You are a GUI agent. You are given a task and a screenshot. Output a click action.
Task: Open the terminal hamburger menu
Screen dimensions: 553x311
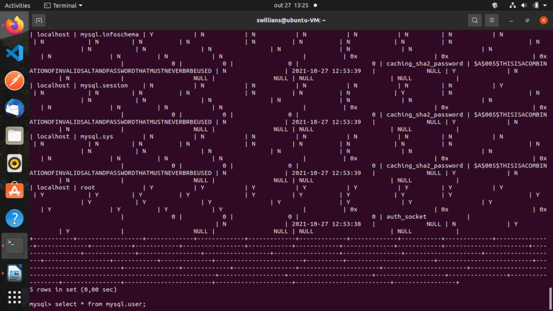[491, 21]
